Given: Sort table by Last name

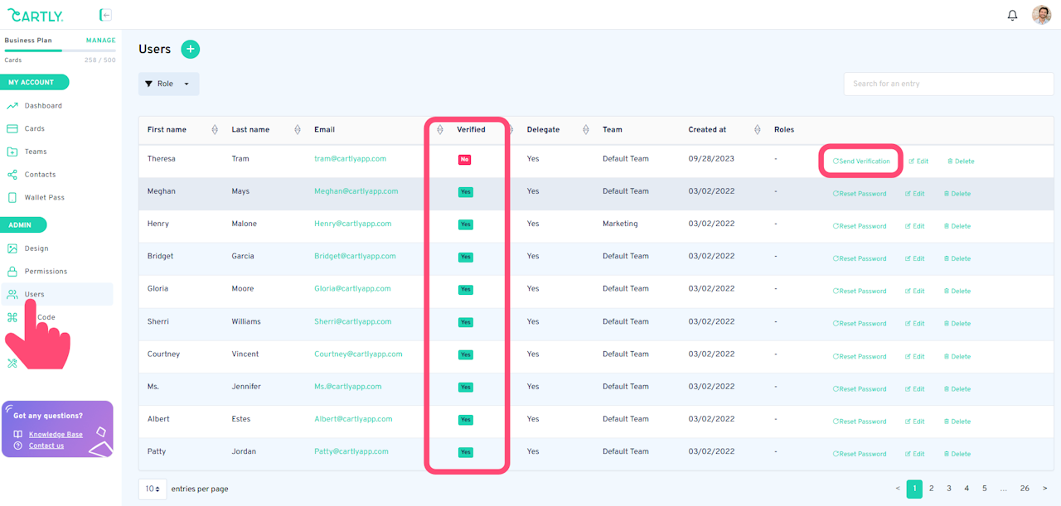Looking at the screenshot, I should tap(298, 130).
